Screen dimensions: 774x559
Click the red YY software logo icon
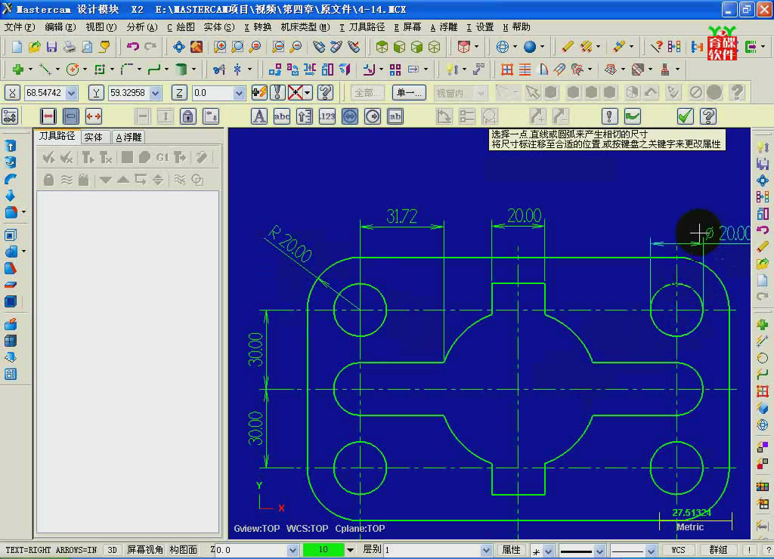tap(722, 45)
